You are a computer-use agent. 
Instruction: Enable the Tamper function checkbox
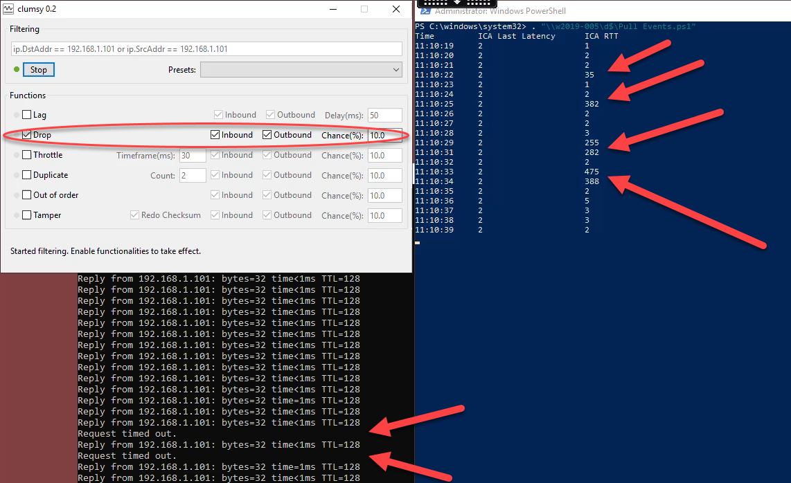tap(27, 215)
